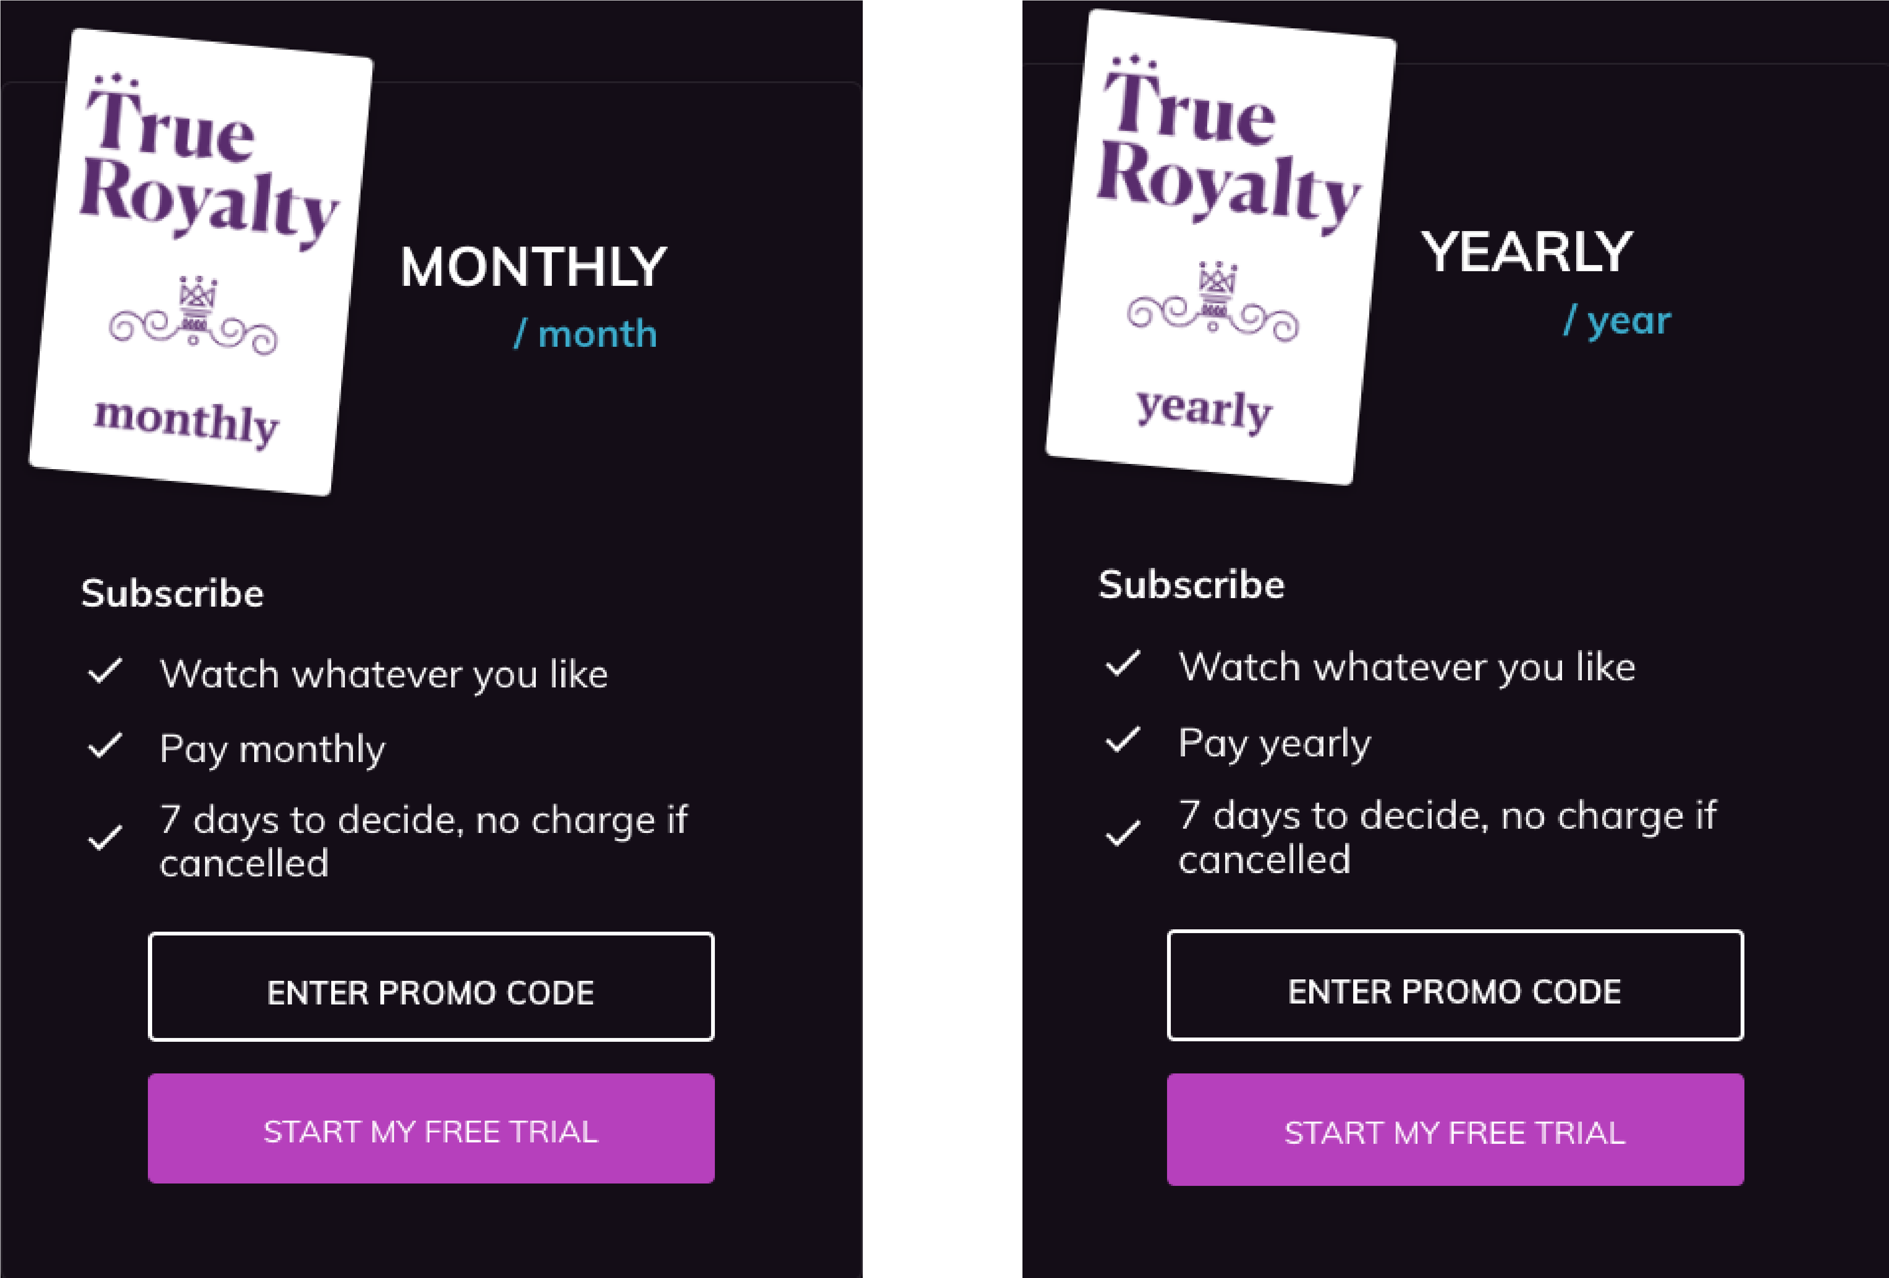Click the Subscribe heading in the yearly card

(x=1192, y=584)
